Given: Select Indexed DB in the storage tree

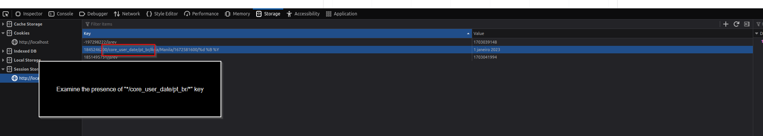Looking at the screenshot, I should (x=25, y=51).
